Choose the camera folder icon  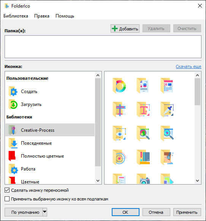(143, 178)
